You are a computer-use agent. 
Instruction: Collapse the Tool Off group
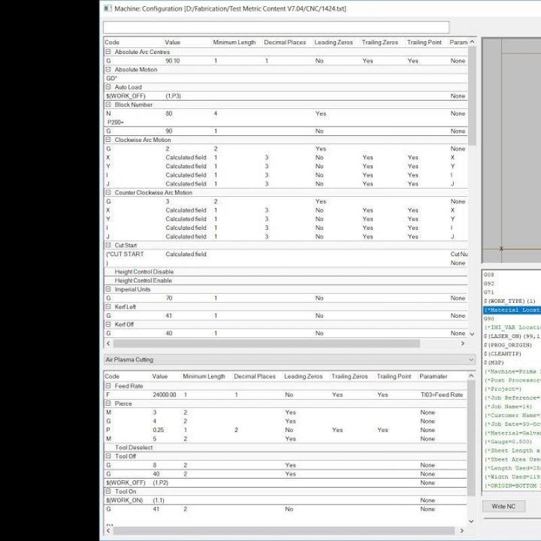pyautogui.click(x=108, y=456)
